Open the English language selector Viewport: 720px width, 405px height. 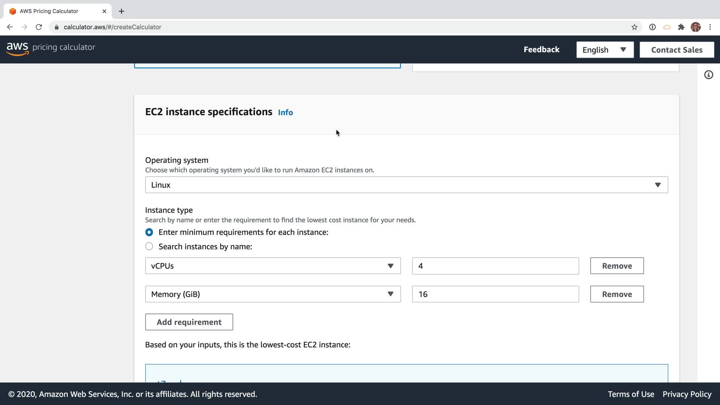point(604,50)
